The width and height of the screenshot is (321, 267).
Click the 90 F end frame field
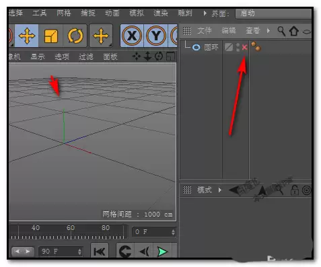coord(61,252)
